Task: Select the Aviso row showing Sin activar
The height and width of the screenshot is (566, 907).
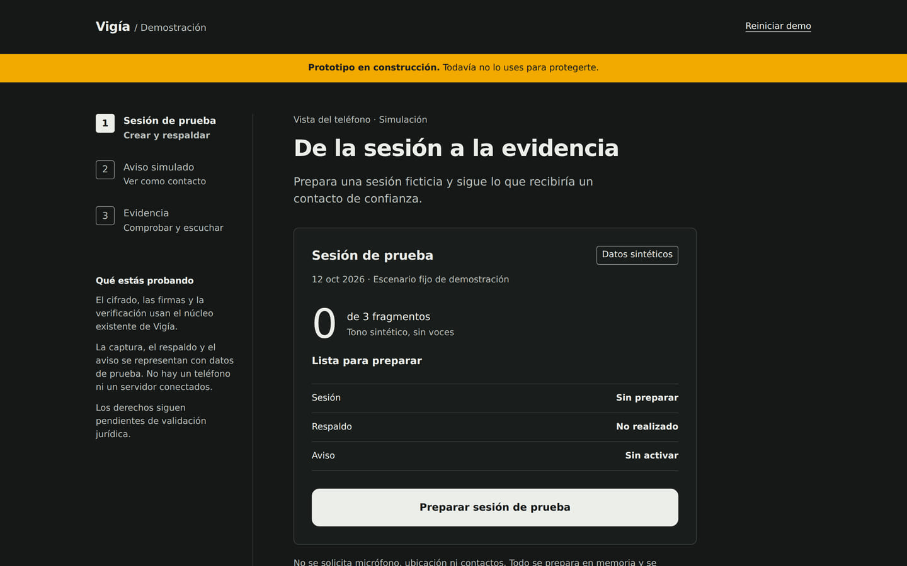Action: click(x=495, y=456)
